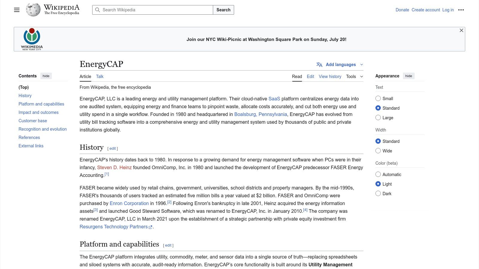Go to Platform and capabilities in contents

(41, 104)
